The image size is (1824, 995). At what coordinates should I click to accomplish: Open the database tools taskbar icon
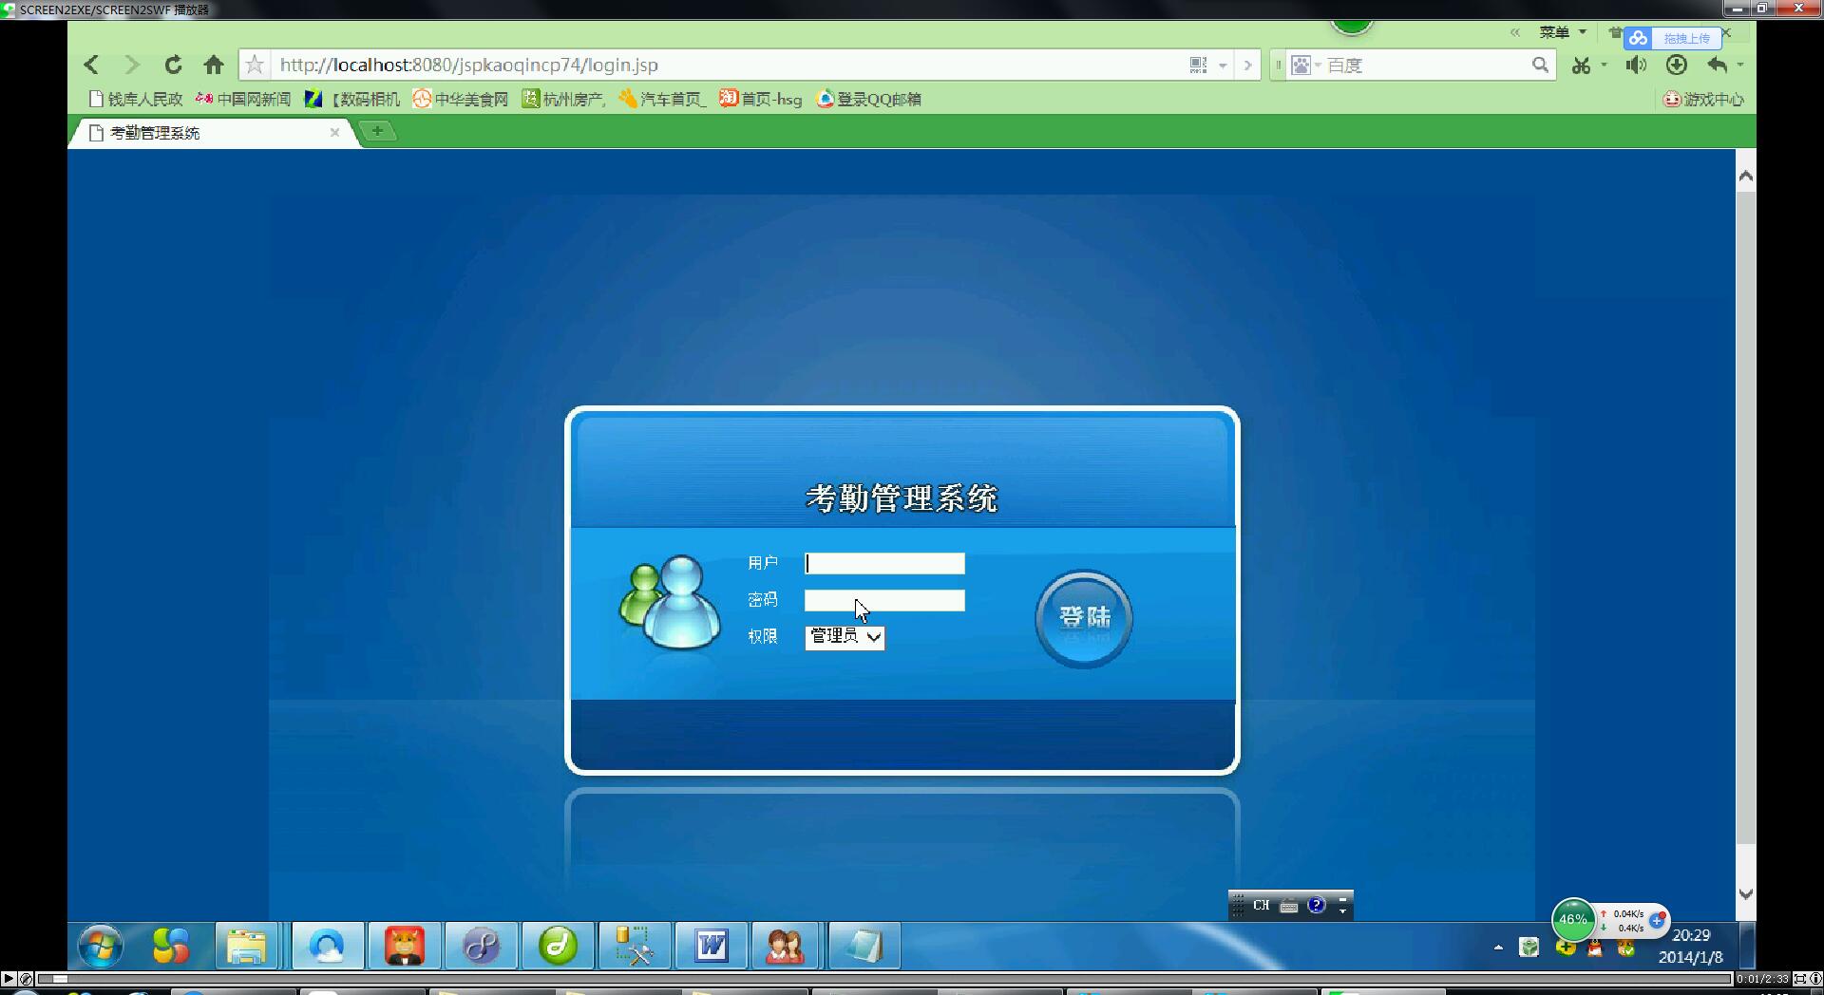pos(635,946)
